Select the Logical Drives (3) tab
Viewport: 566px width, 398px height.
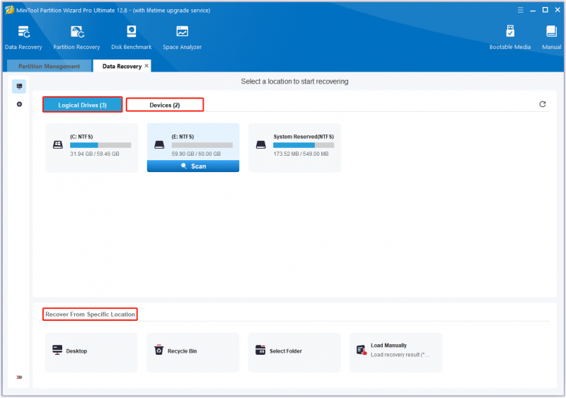coord(82,105)
